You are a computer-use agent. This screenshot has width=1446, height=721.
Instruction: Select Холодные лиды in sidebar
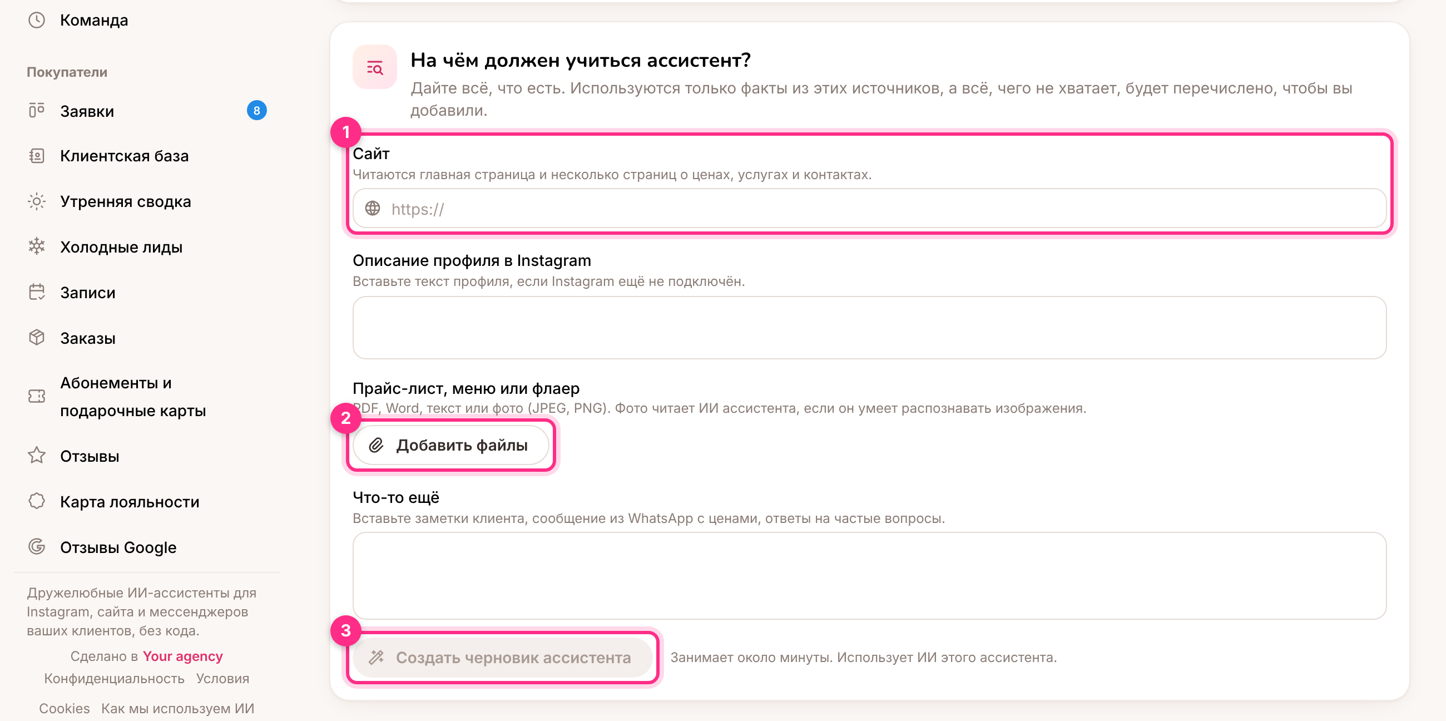click(147, 246)
